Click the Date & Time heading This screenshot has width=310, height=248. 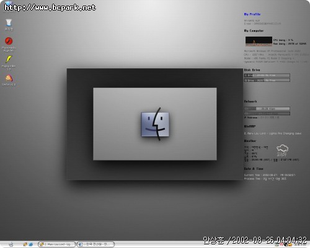tap(254, 169)
